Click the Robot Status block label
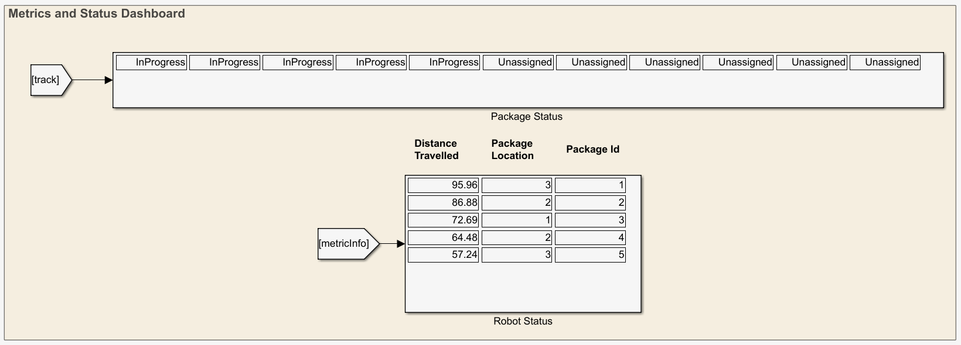The height and width of the screenshot is (345, 961). [523, 321]
